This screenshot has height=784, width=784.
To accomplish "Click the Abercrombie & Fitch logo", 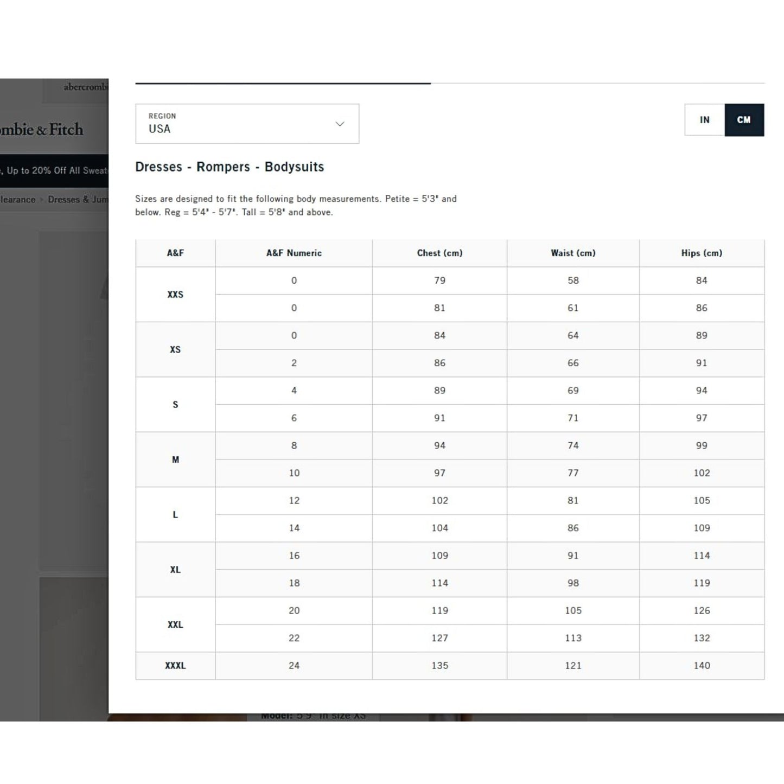I will (x=42, y=130).
